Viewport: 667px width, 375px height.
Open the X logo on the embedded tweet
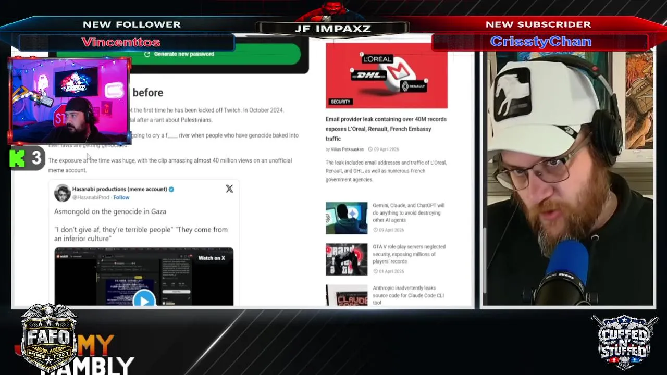pos(229,189)
